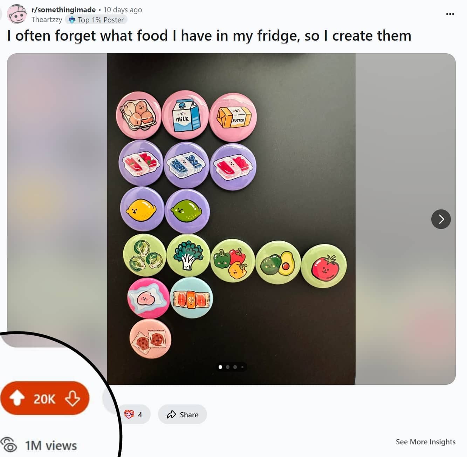Image resolution: width=467 pixels, height=457 pixels.
Task: Click the Share arrow icon
Action: click(171, 415)
